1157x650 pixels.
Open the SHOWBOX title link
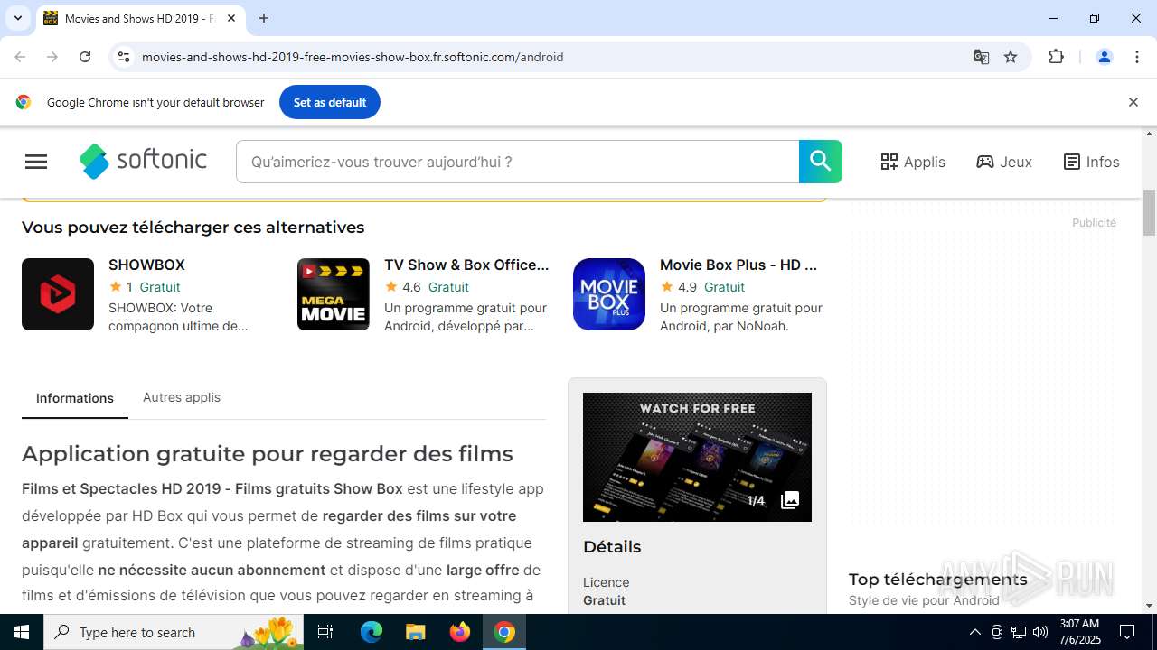click(x=146, y=265)
